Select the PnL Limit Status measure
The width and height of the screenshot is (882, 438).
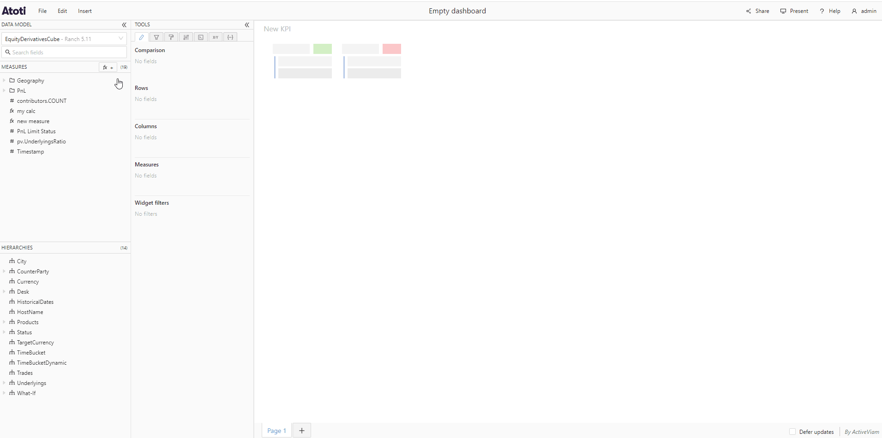tap(36, 131)
